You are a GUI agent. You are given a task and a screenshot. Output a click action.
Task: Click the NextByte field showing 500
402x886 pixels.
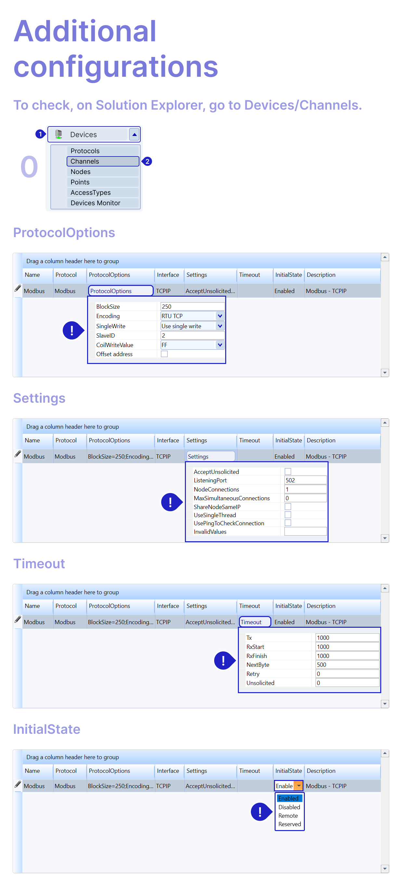(348, 665)
